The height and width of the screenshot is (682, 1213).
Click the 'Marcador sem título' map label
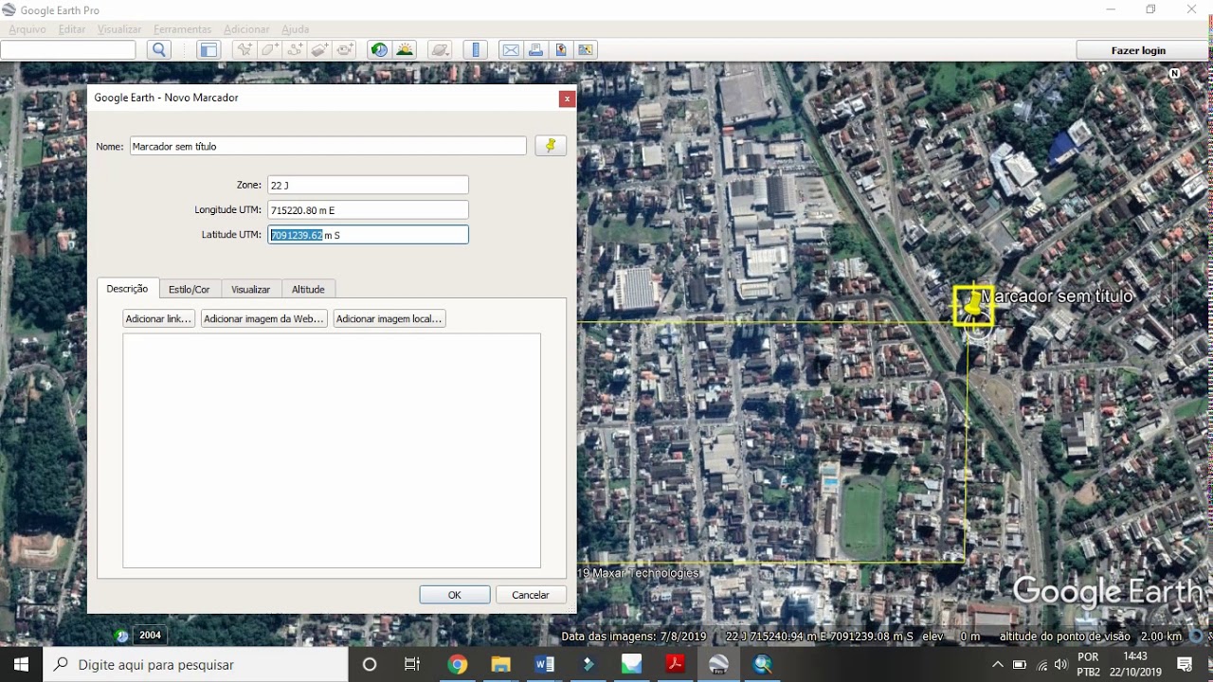[x=1057, y=296]
